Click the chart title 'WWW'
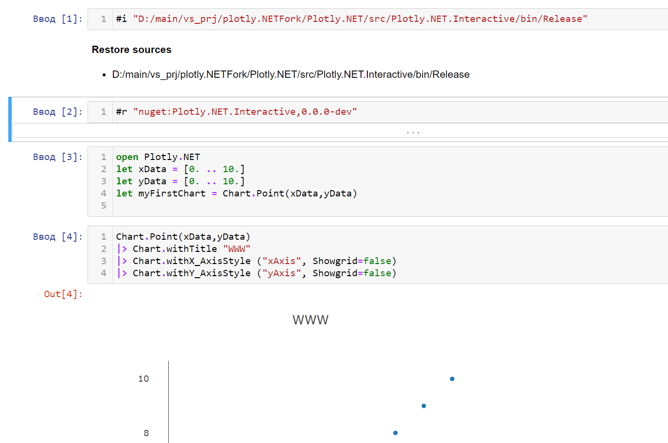The width and height of the screenshot is (668, 443). pyautogui.click(x=310, y=320)
